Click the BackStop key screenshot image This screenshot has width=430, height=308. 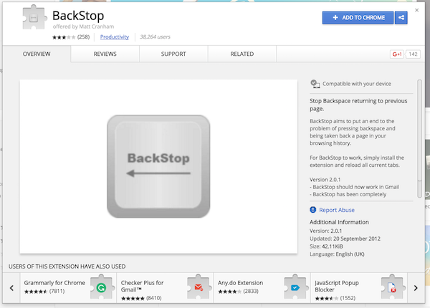click(158, 165)
